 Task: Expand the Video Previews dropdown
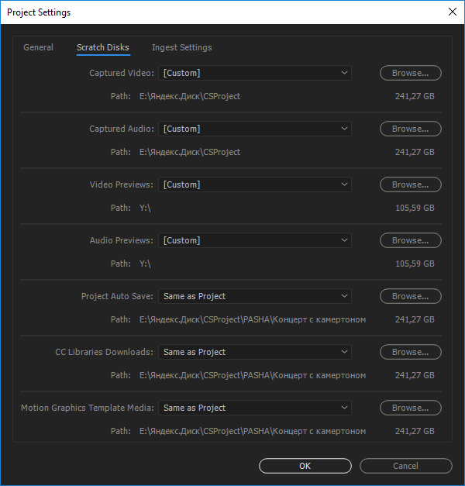(255, 184)
